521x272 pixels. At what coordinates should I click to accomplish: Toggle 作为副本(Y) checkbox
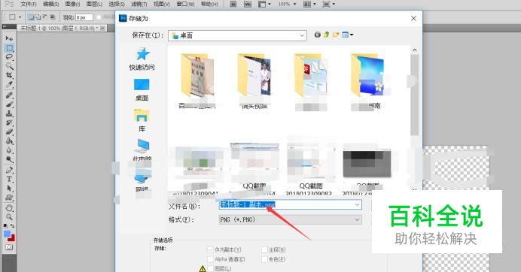pos(210,249)
